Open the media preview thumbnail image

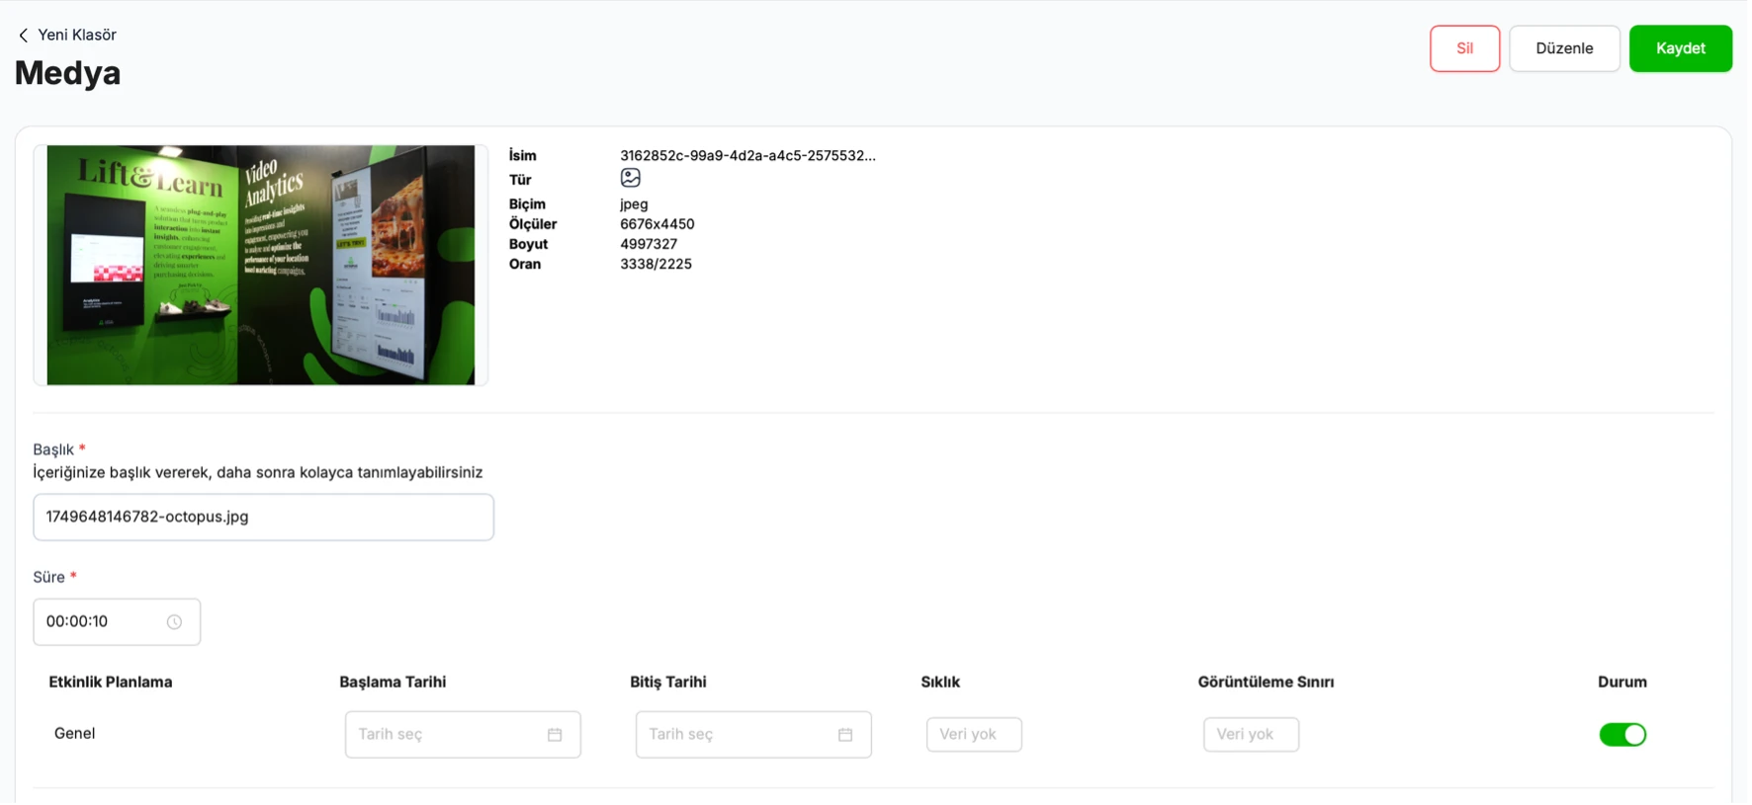pos(261,266)
